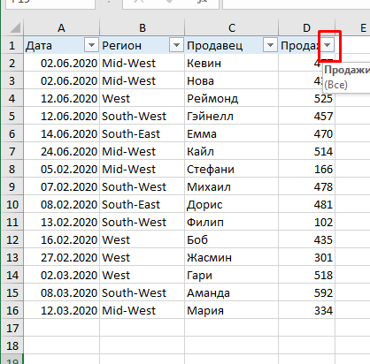Click sales value 457
The image size is (370, 364).
click(306, 117)
